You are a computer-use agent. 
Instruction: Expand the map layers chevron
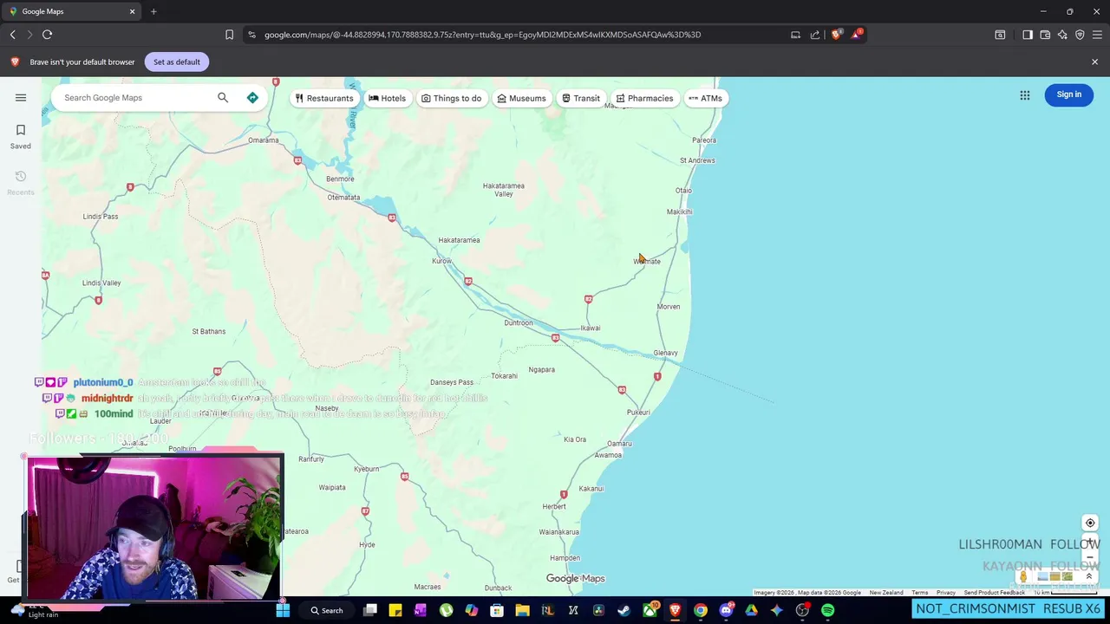(1089, 576)
